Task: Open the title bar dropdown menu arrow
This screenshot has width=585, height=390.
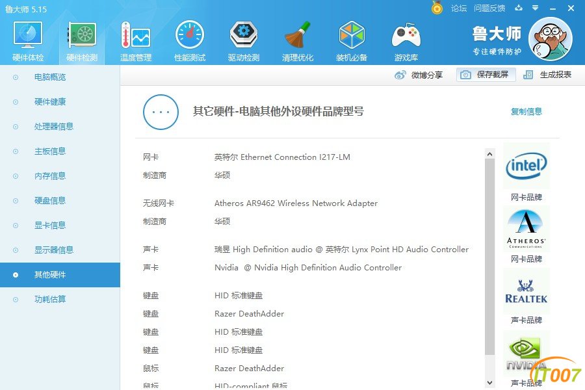Action: tap(536, 8)
